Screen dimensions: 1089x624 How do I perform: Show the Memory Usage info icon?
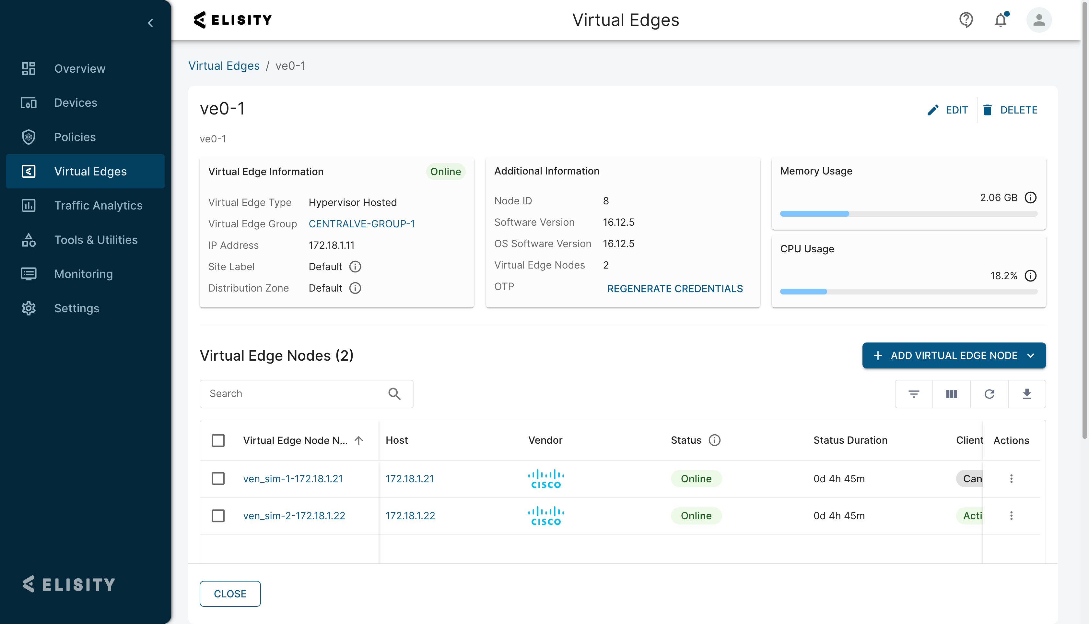click(x=1030, y=198)
